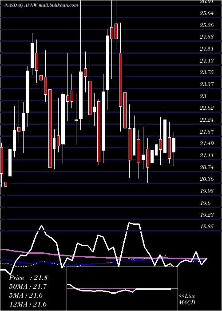Click the 19.23 price axis label

click(207, 215)
